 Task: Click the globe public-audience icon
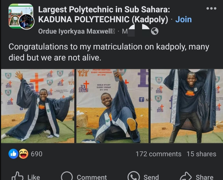[155, 31]
